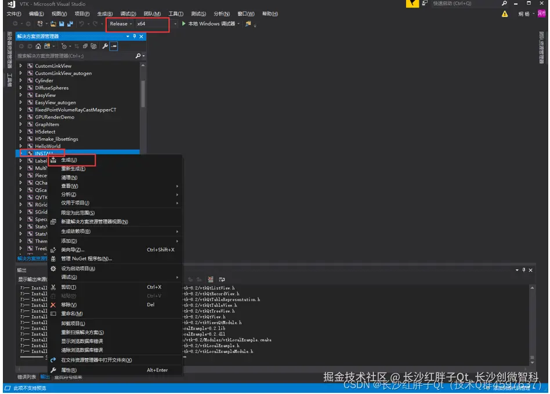This screenshot has height=394, width=550.
Task: Switch to the 错误列表 tab at the bottom
Action: 27,377
